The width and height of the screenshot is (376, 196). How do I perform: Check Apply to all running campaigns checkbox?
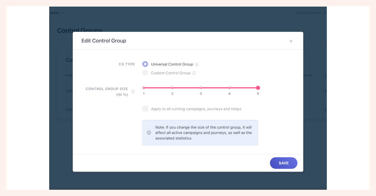[145, 109]
